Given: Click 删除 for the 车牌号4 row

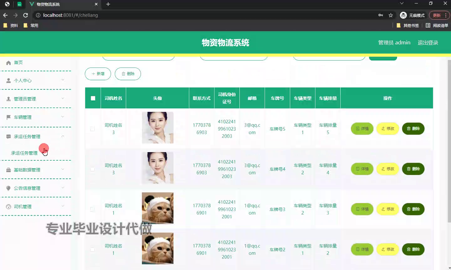Looking at the screenshot, I should [x=413, y=169].
